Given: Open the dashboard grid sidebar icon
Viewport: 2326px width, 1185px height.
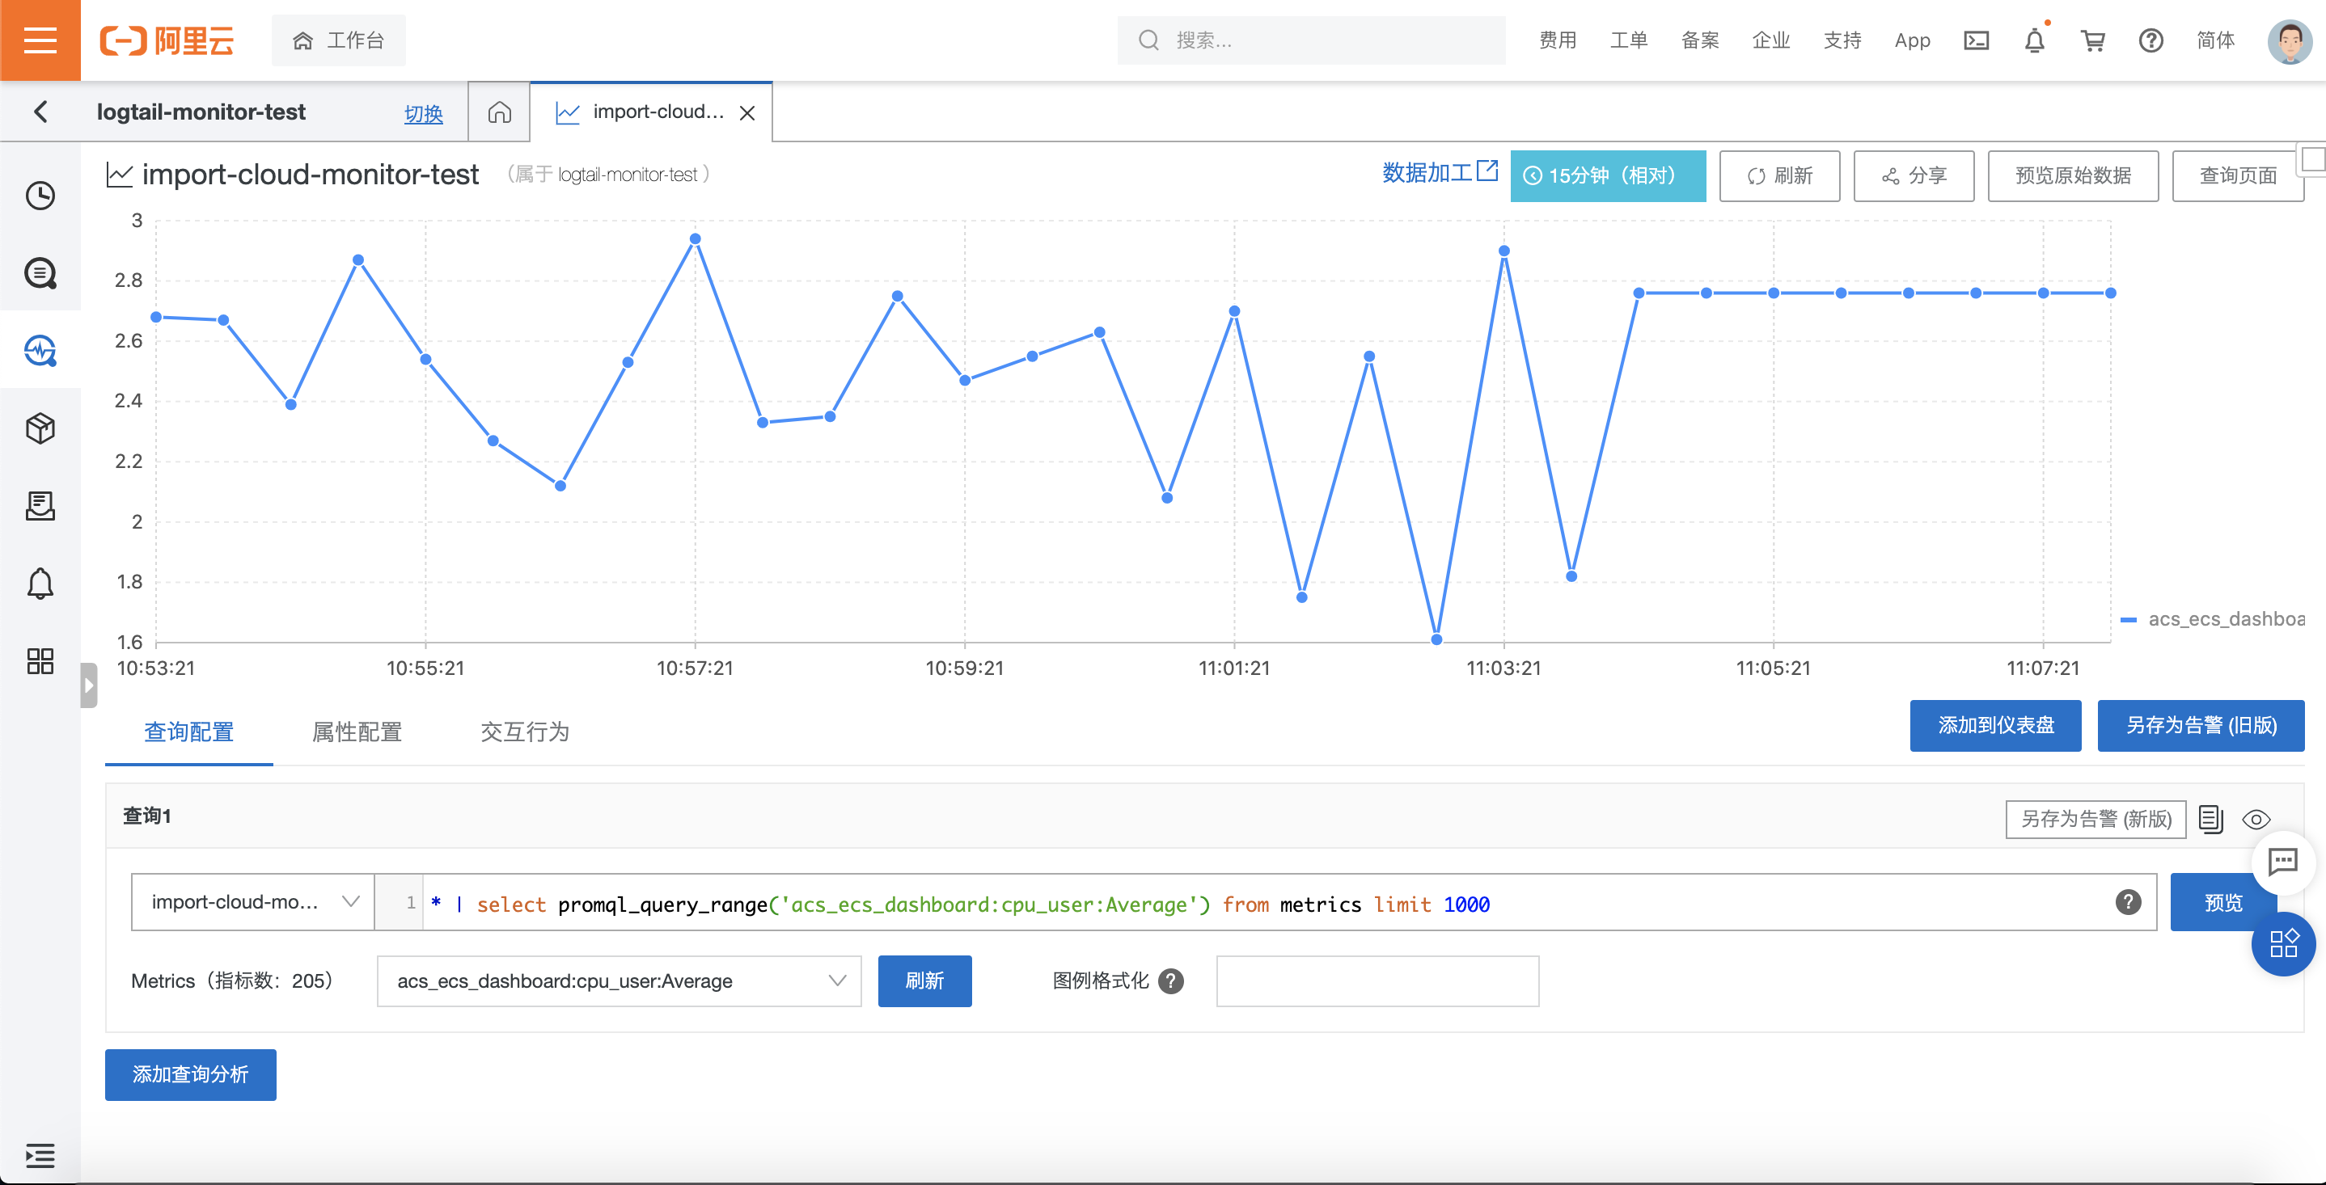Looking at the screenshot, I should pos(40,661).
